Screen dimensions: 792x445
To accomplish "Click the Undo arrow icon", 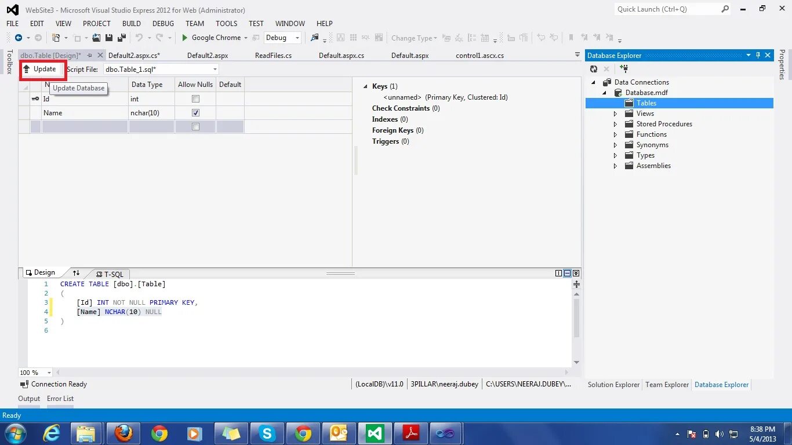I will (139, 38).
